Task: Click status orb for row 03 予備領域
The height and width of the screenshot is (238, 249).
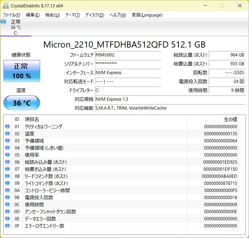Action: click(x=7, y=141)
